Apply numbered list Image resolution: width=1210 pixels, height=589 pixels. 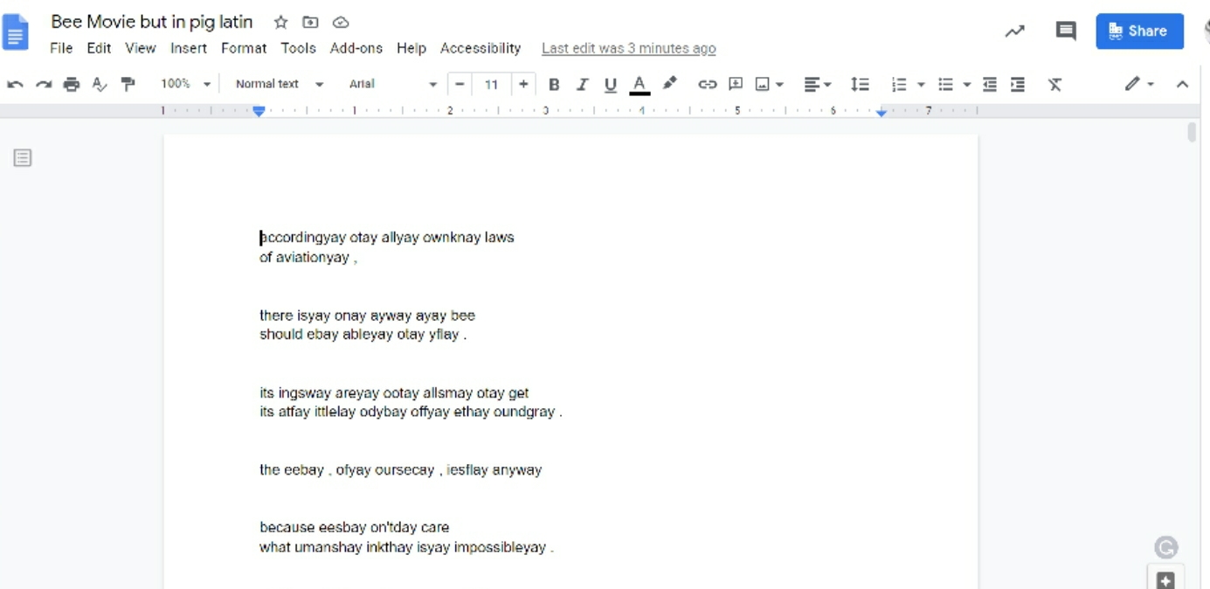(899, 84)
